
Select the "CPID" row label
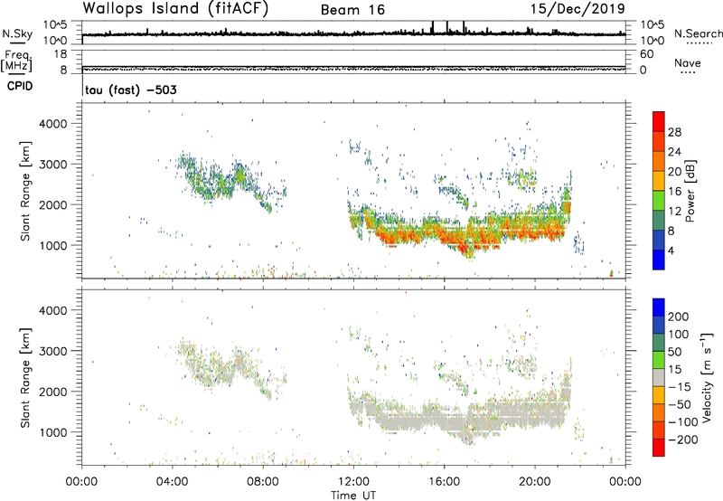(20, 86)
